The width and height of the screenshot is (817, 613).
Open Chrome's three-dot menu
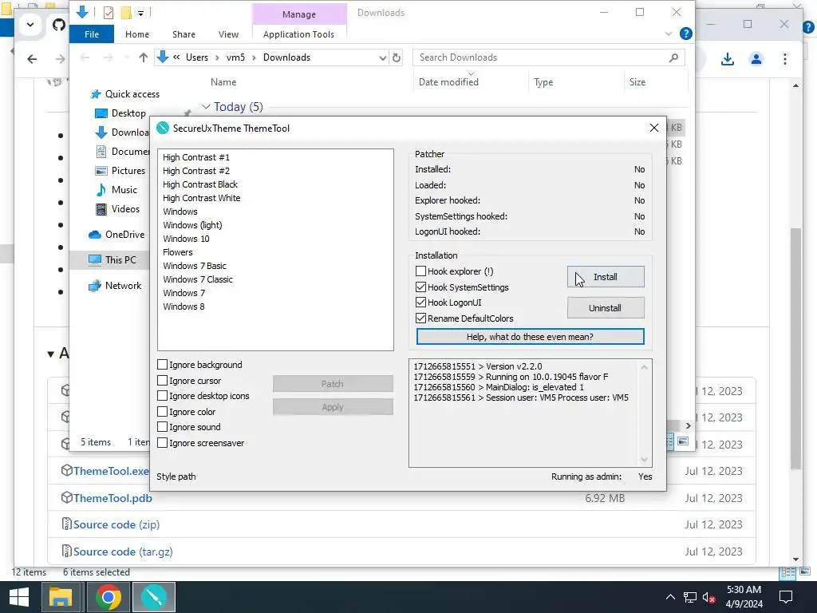point(785,59)
